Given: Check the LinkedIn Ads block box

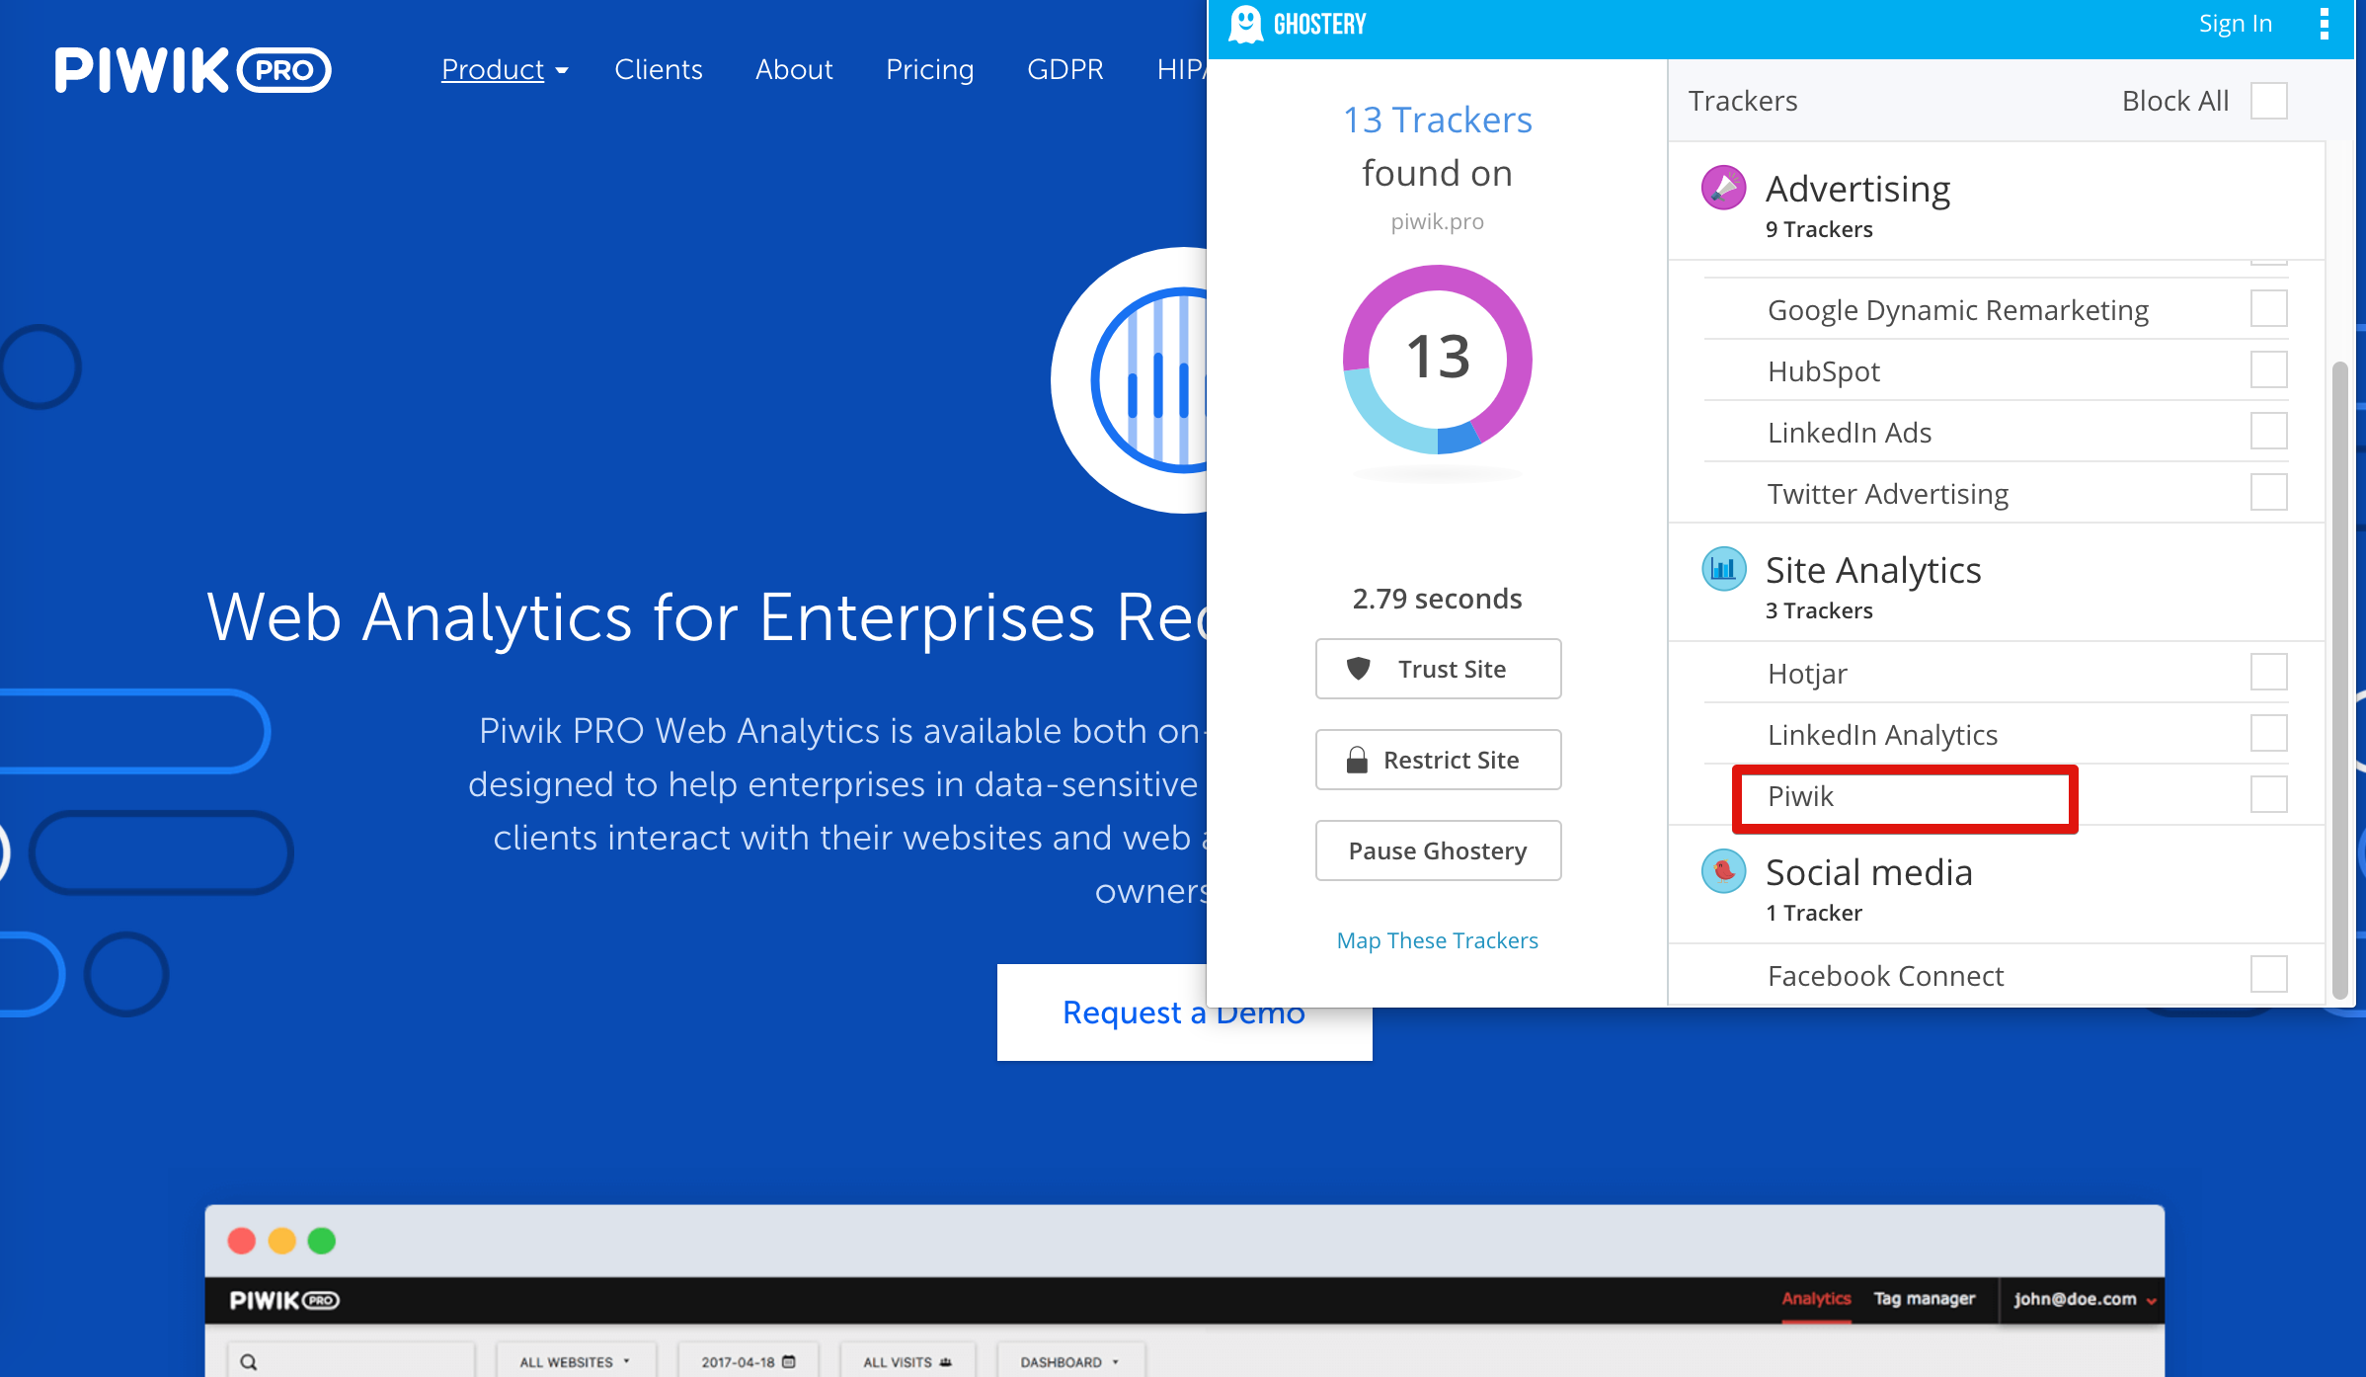Looking at the screenshot, I should [x=2269, y=431].
